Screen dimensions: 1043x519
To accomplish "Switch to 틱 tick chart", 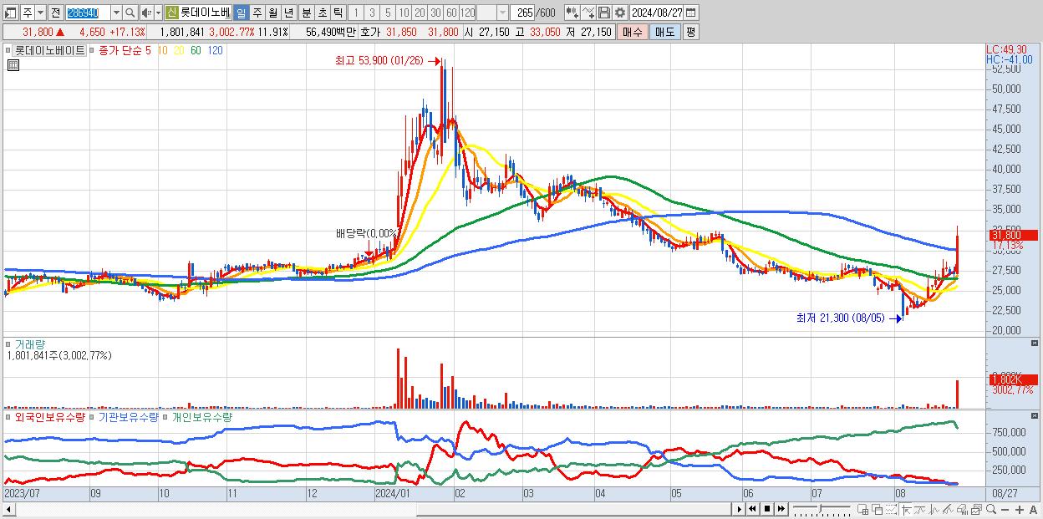I will 338,13.
